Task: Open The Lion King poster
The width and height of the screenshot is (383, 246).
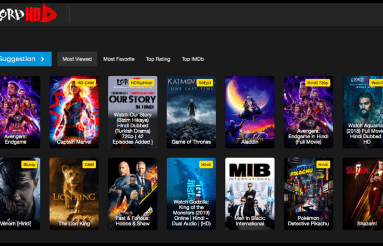Action: click(x=74, y=194)
